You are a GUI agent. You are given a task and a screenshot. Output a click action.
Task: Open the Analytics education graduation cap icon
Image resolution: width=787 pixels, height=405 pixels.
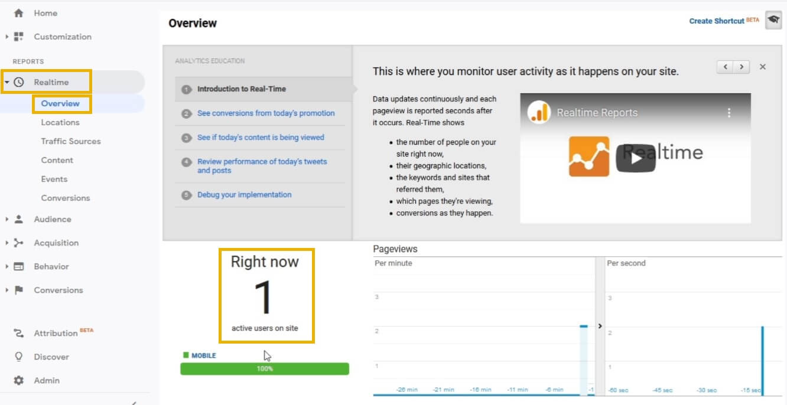click(773, 20)
